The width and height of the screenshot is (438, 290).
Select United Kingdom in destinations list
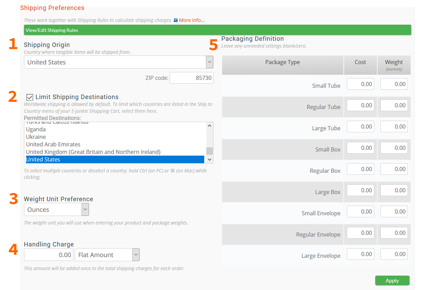click(x=93, y=152)
